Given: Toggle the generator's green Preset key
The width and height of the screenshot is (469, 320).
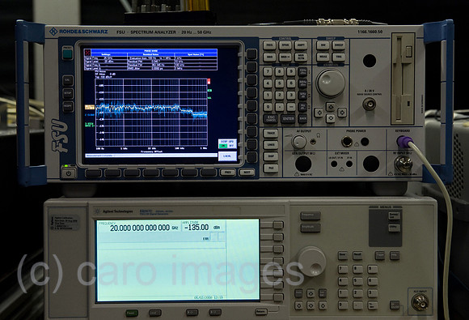Looking at the screenshot, I should [x=132, y=313].
